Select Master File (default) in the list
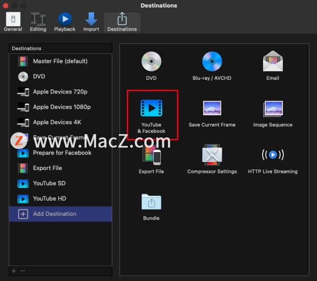Viewport: 317px width, 281px height. point(61,61)
